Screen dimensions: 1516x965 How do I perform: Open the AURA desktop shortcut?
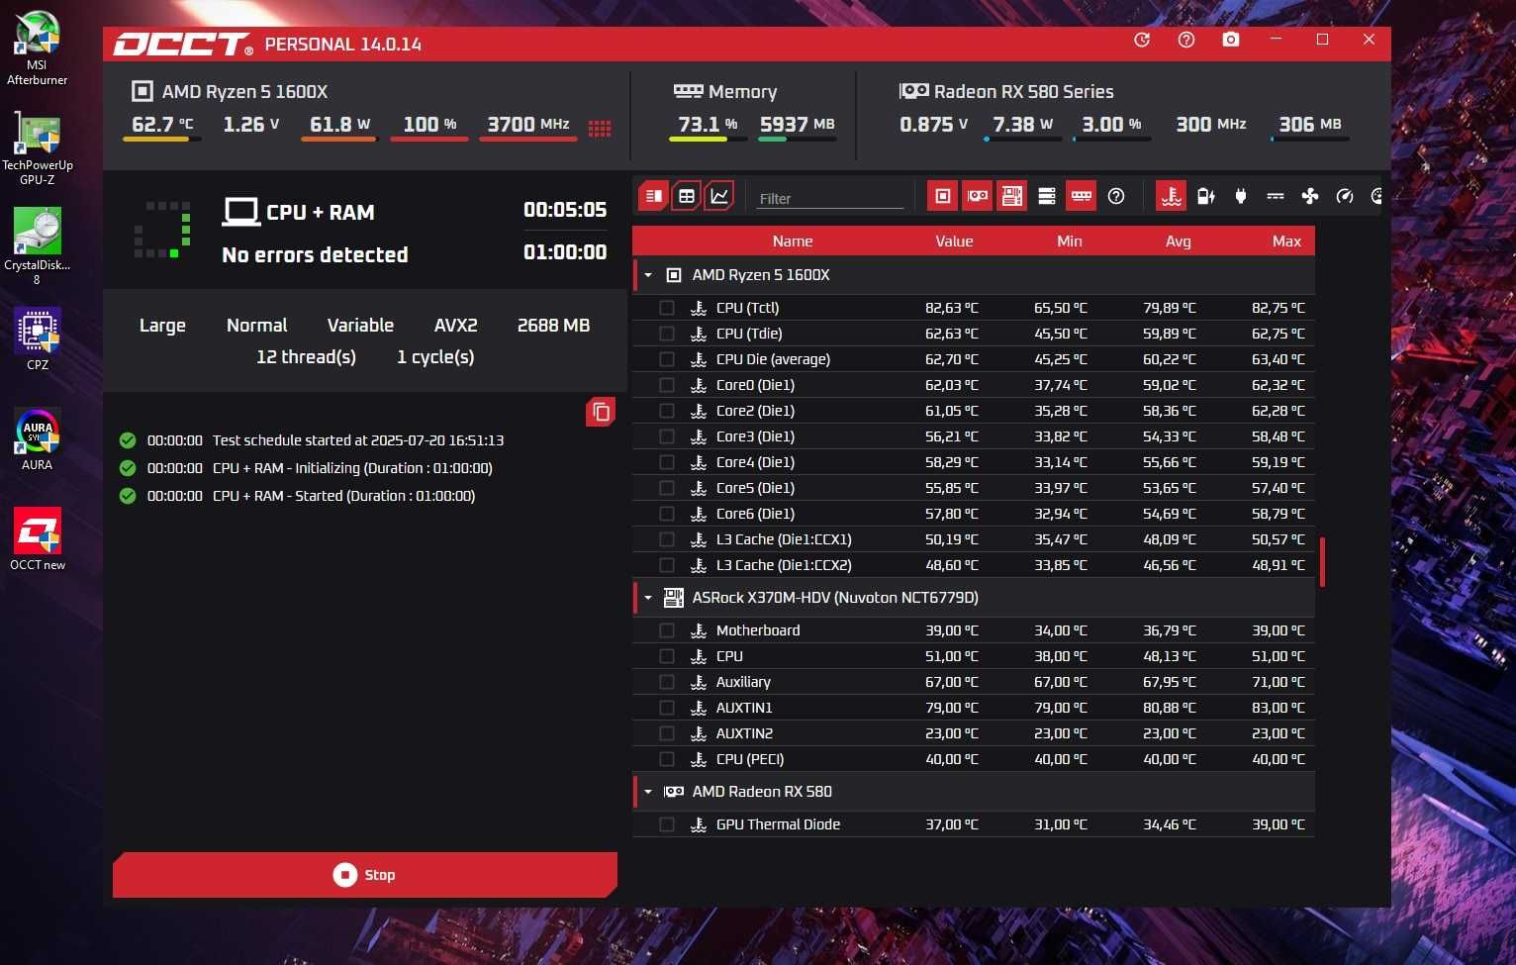(37, 439)
